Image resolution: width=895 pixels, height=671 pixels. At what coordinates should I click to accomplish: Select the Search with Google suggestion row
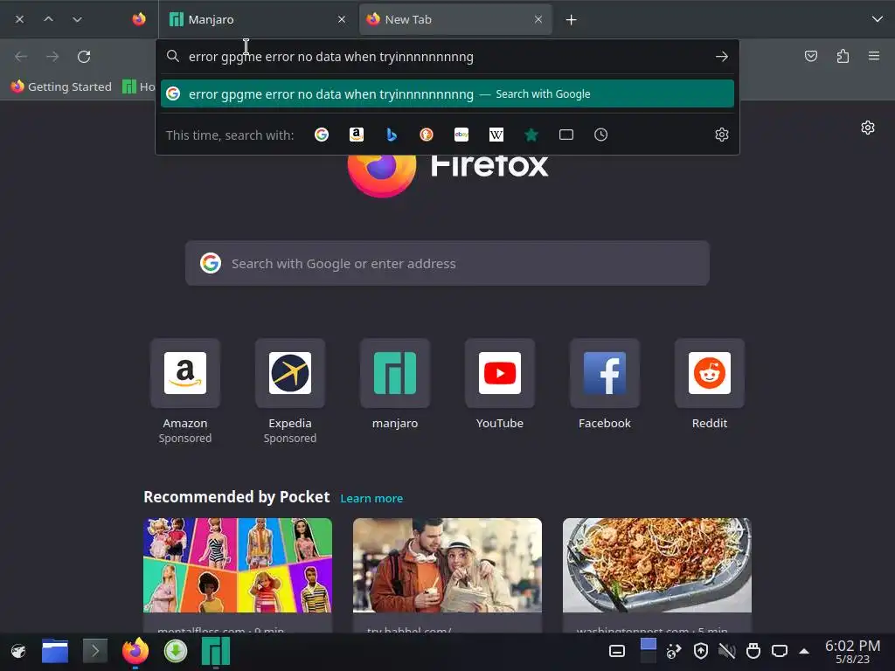[x=447, y=93]
